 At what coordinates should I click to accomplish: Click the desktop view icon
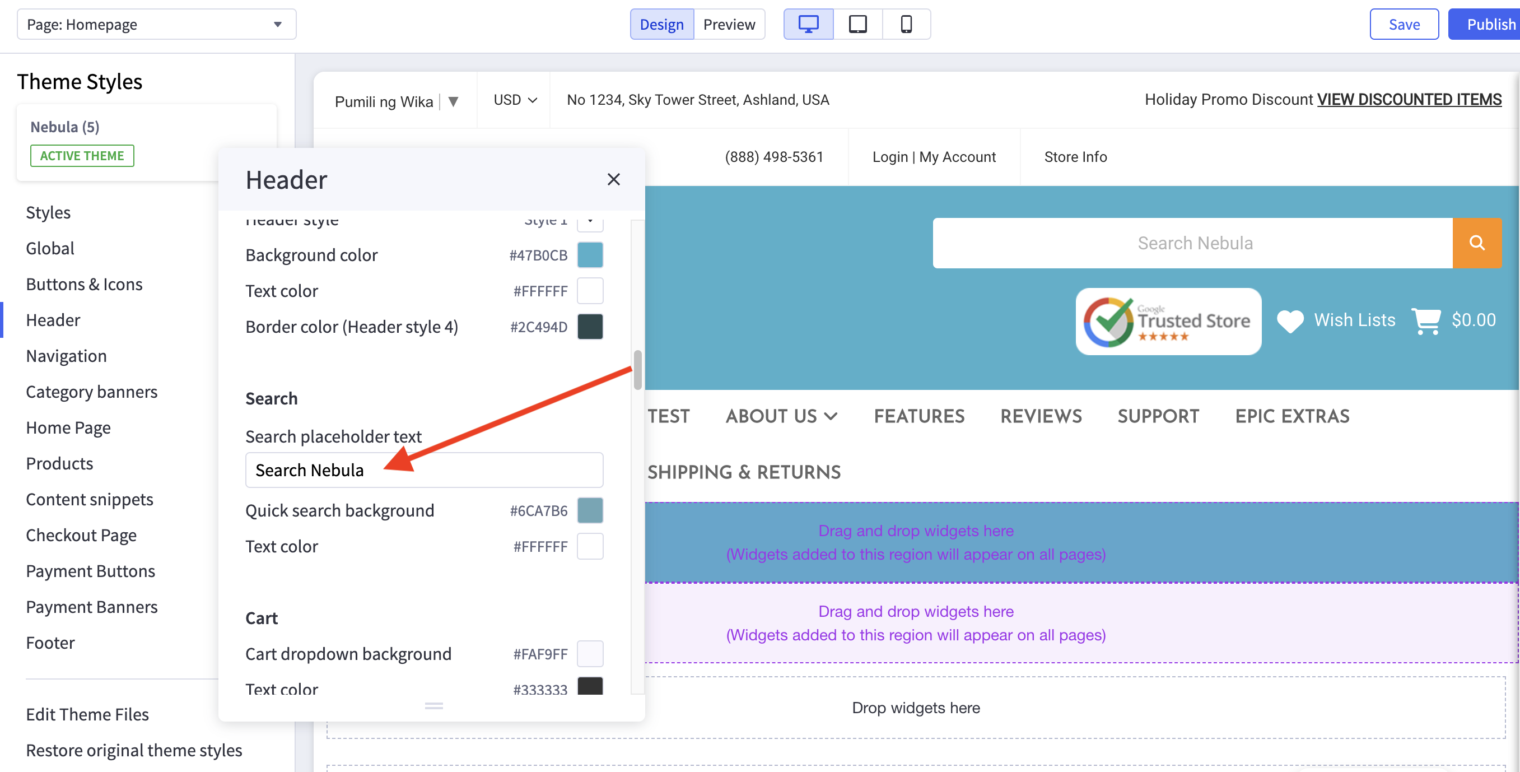[810, 24]
